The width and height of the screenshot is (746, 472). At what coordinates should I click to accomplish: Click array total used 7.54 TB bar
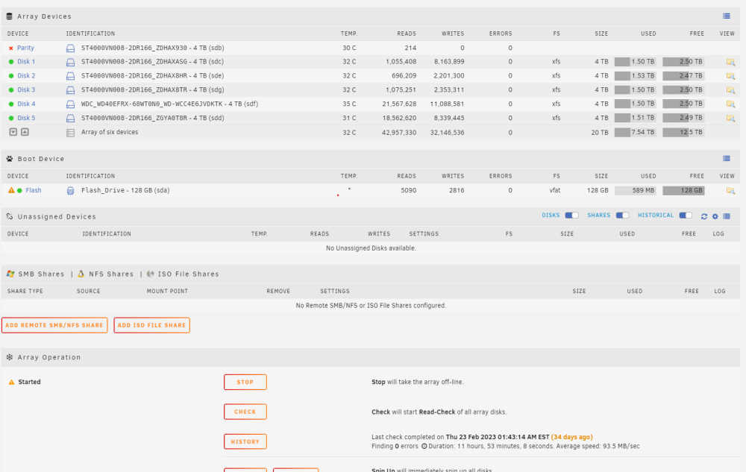click(635, 132)
